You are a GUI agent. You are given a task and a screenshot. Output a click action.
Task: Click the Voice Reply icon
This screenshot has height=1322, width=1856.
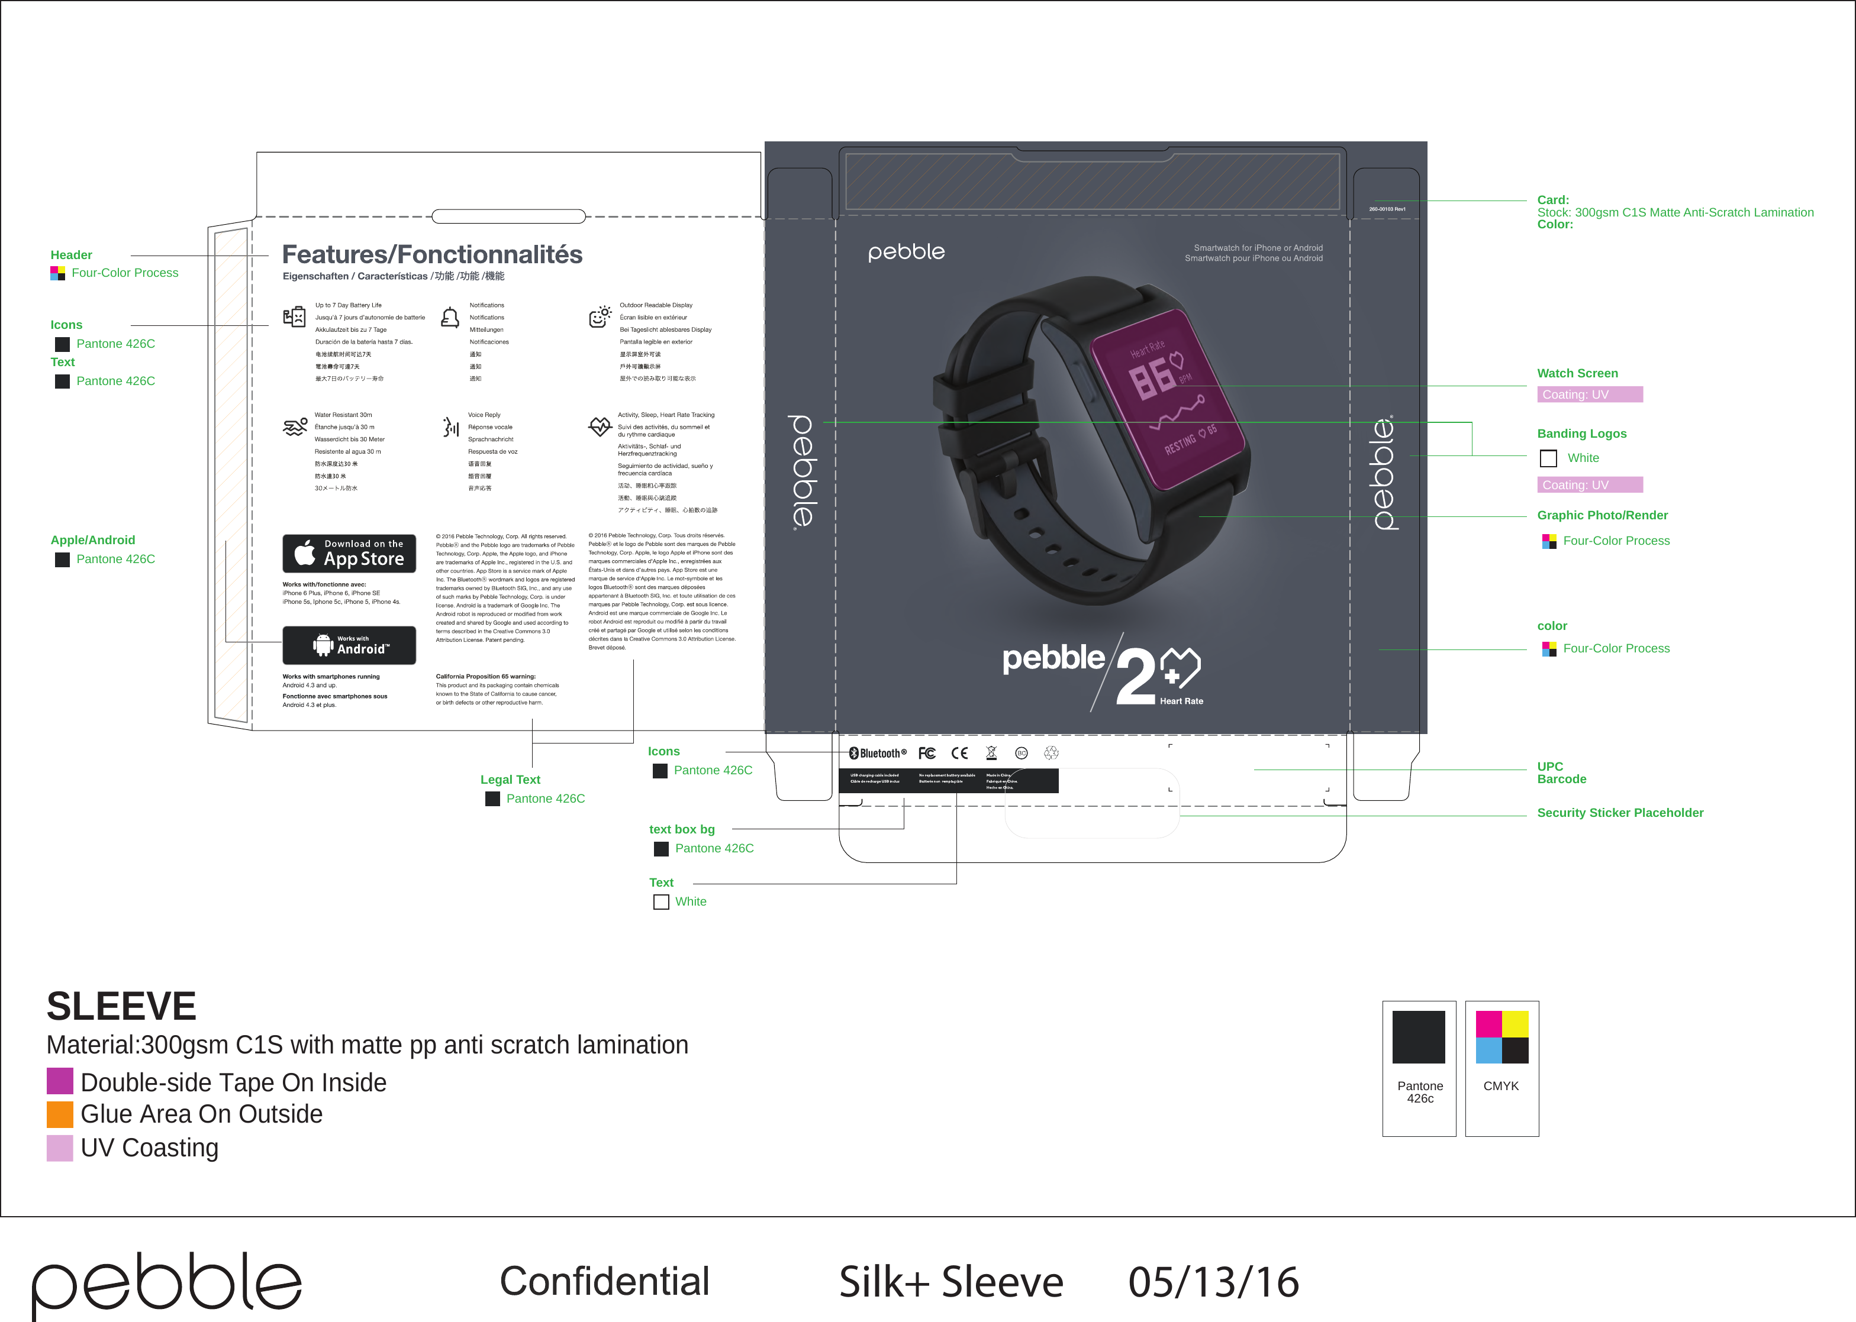450,426
